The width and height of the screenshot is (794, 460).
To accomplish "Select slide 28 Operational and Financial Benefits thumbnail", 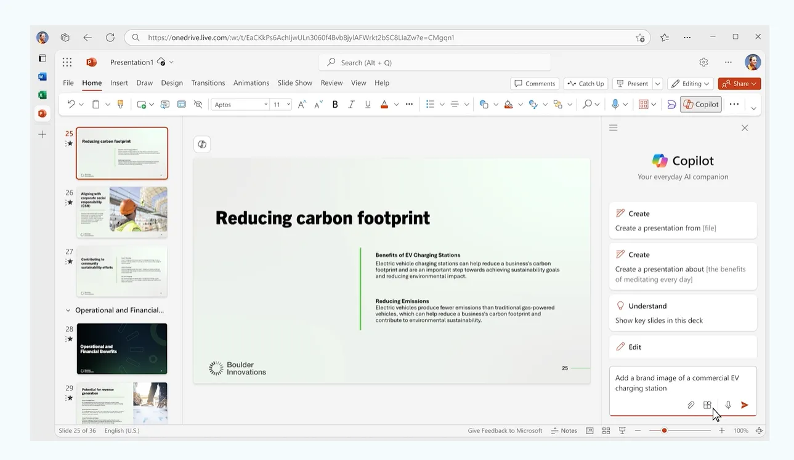I will click(122, 349).
